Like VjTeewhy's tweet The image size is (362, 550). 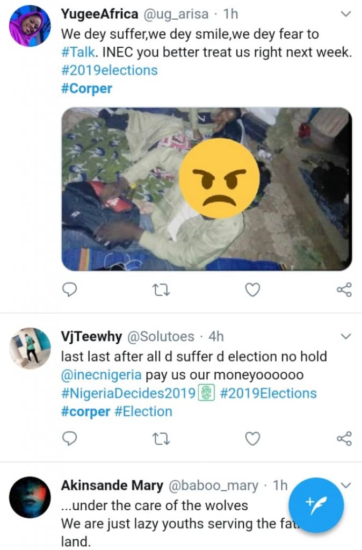252,439
